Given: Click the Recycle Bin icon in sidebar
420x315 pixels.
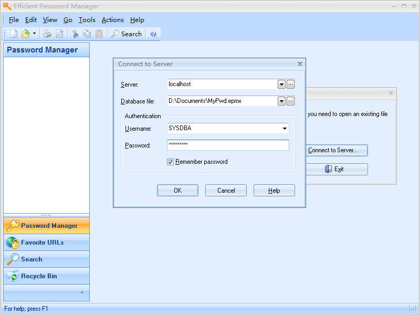Looking at the screenshot, I should click(12, 276).
